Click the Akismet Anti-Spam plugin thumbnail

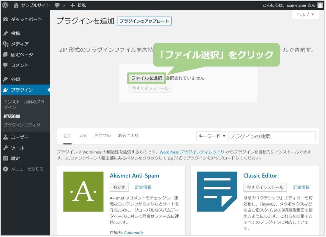[x=83, y=192]
